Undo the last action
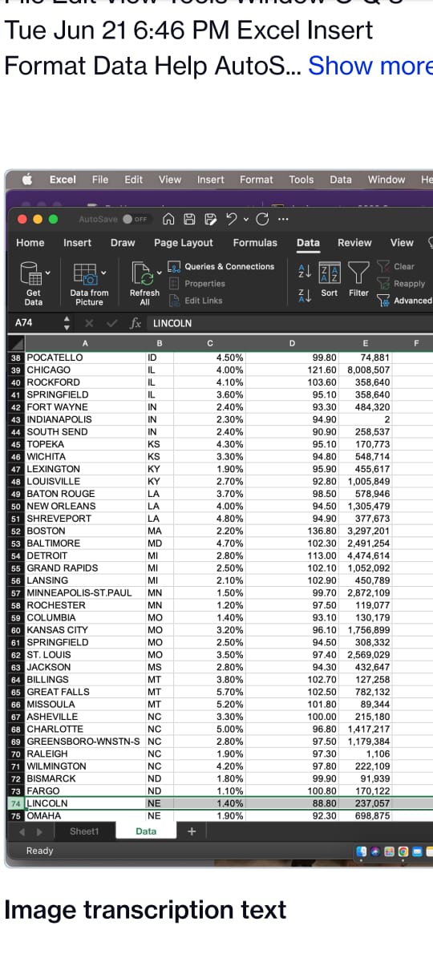This screenshot has height=962, width=433. [230, 219]
